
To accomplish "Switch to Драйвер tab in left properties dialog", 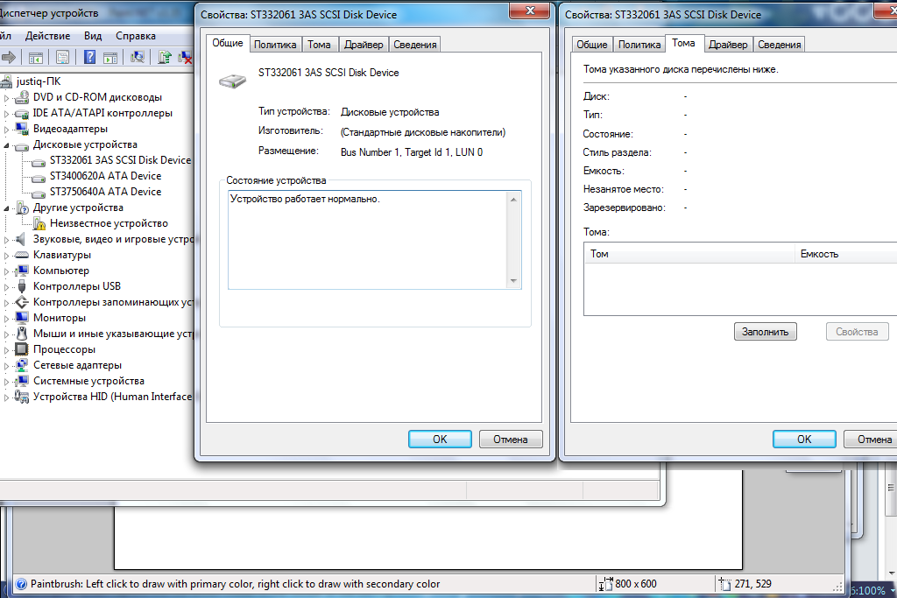I will (x=364, y=45).
